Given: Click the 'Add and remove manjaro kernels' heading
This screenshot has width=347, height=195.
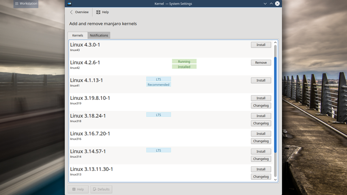Looking at the screenshot, I should [x=103, y=24].
